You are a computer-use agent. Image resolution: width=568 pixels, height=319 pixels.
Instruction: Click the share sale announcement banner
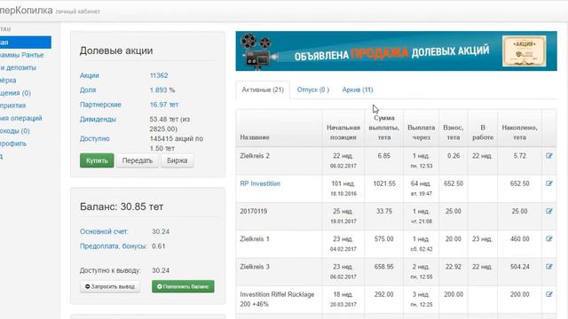[x=397, y=51]
